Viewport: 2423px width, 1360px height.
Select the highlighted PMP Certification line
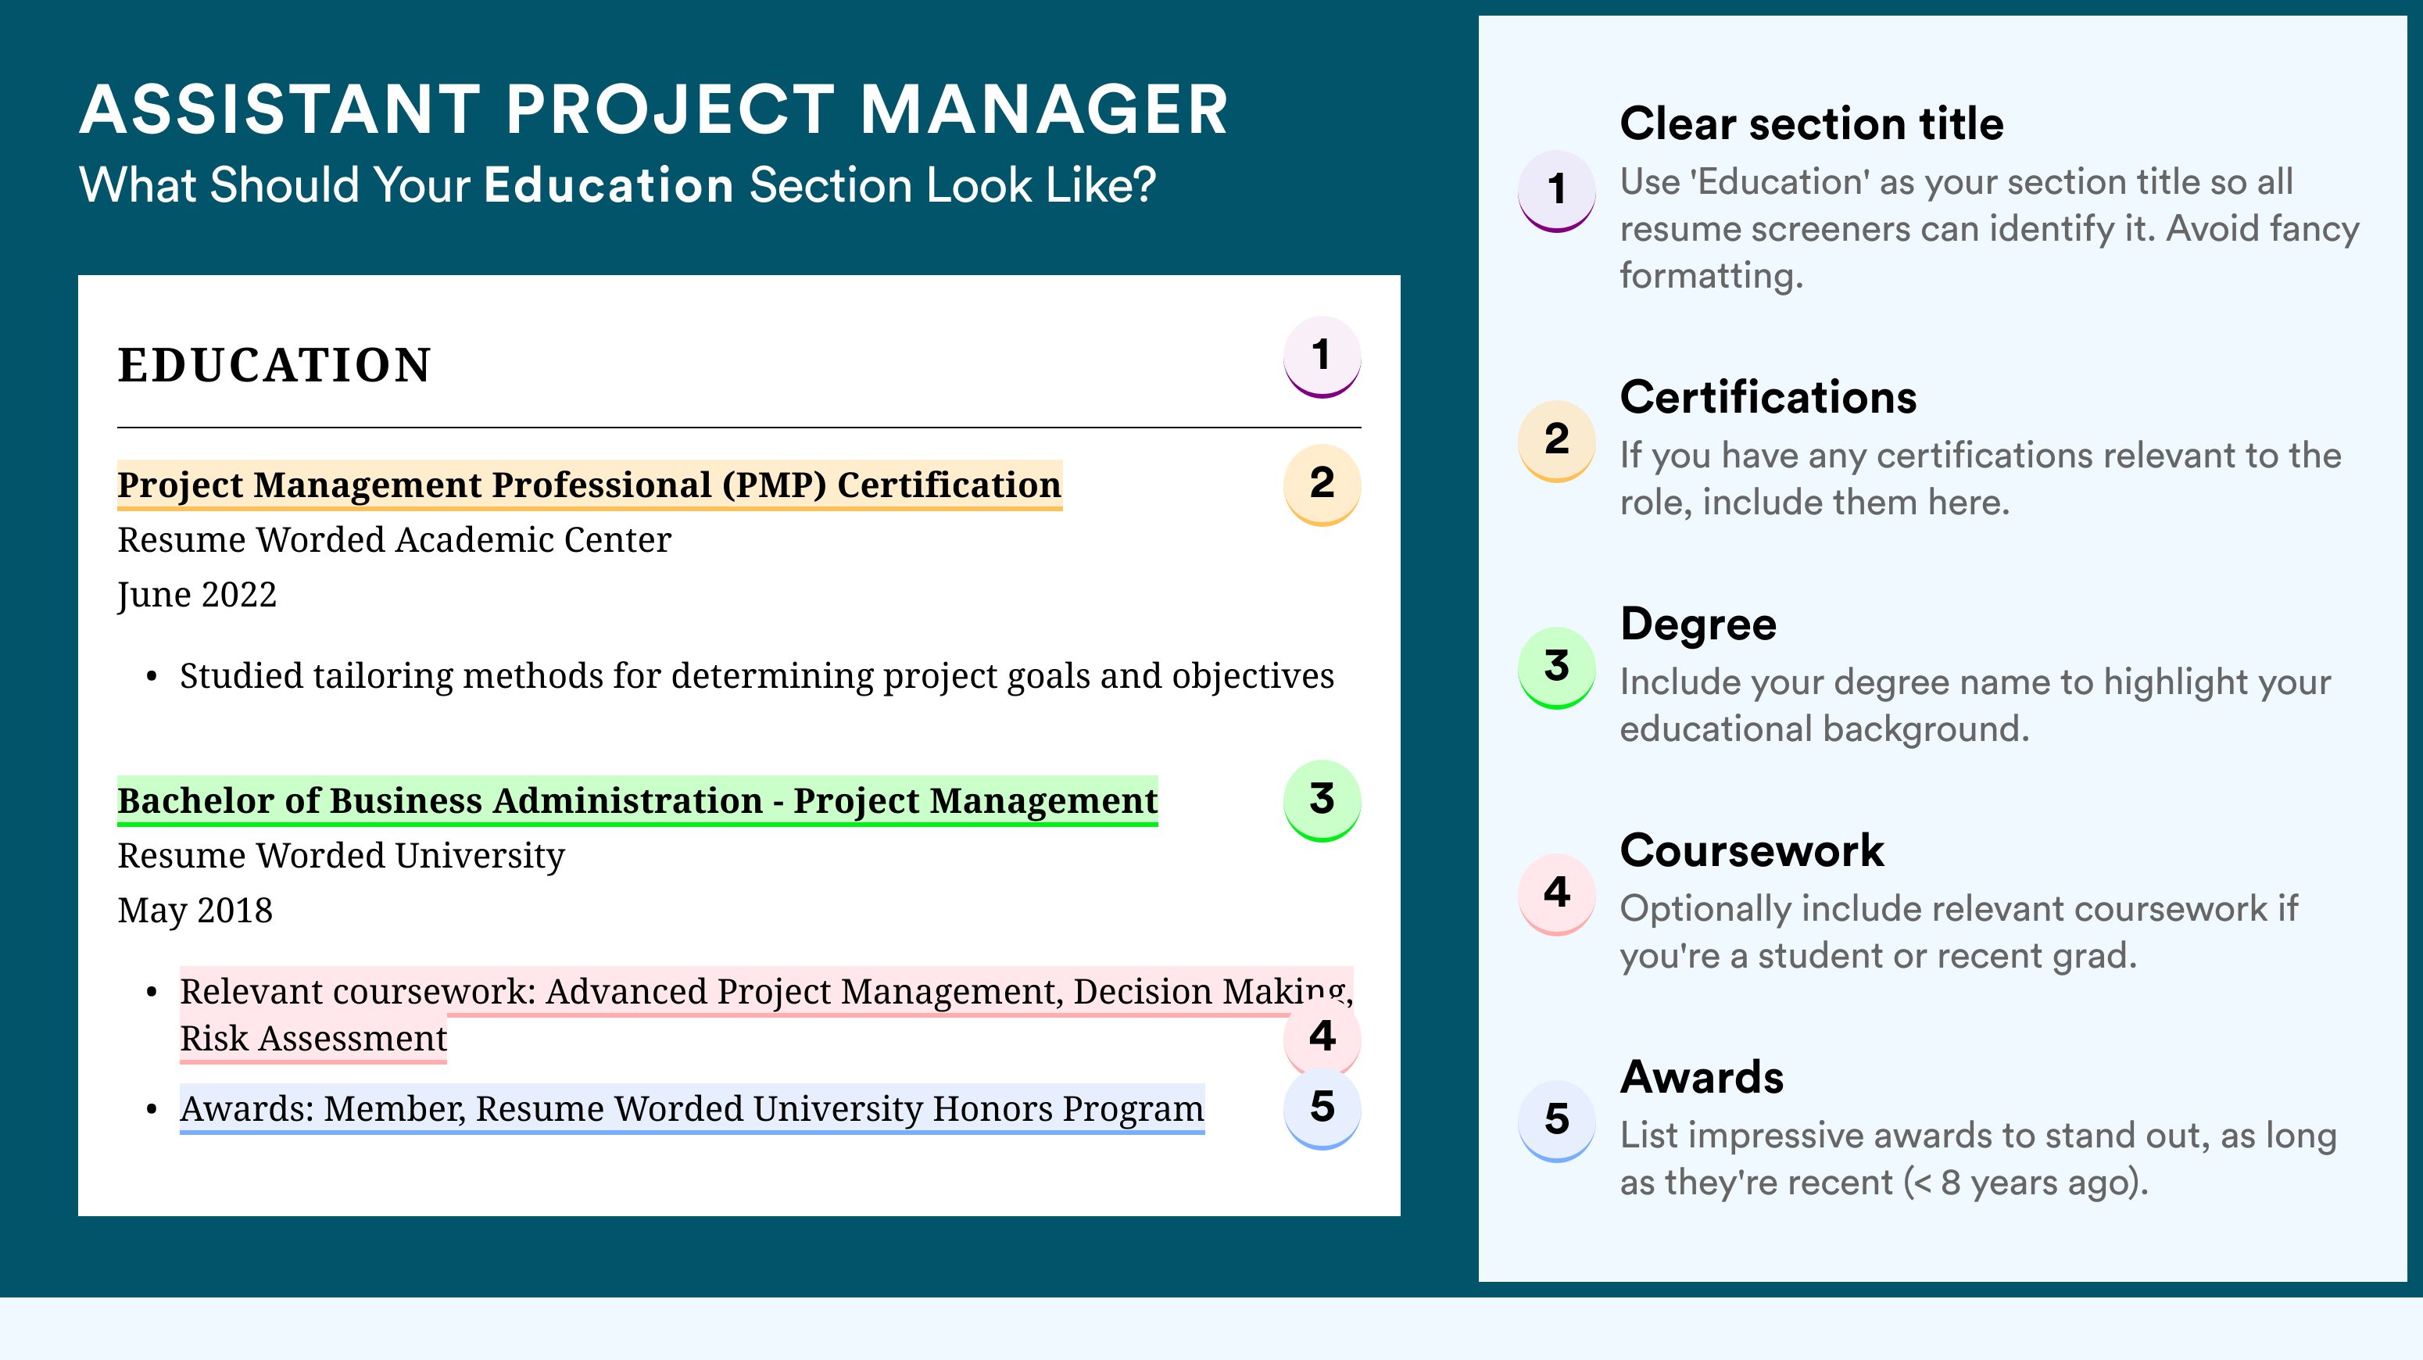tap(590, 485)
